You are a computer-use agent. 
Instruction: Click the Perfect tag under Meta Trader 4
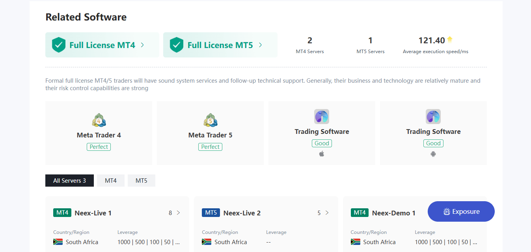tap(99, 147)
